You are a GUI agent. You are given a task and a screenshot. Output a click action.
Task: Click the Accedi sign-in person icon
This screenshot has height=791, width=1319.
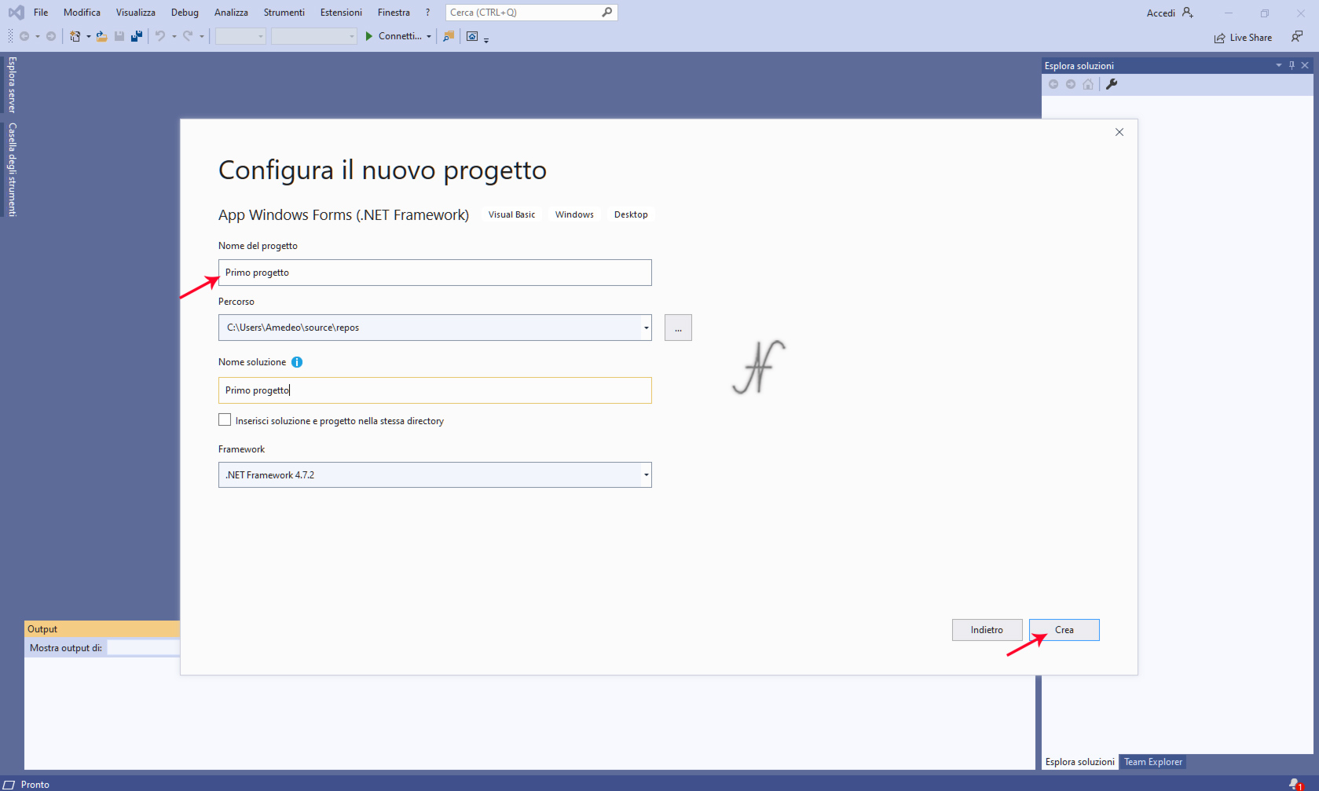1188,13
